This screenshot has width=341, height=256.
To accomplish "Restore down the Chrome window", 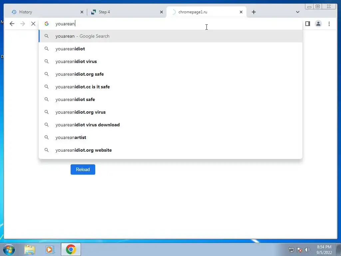I will [x=318, y=7].
